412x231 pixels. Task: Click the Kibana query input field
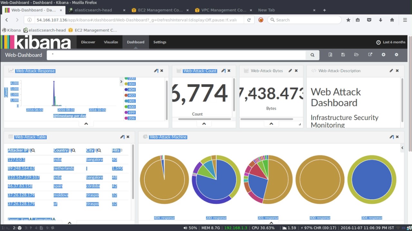tap(176, 55)
